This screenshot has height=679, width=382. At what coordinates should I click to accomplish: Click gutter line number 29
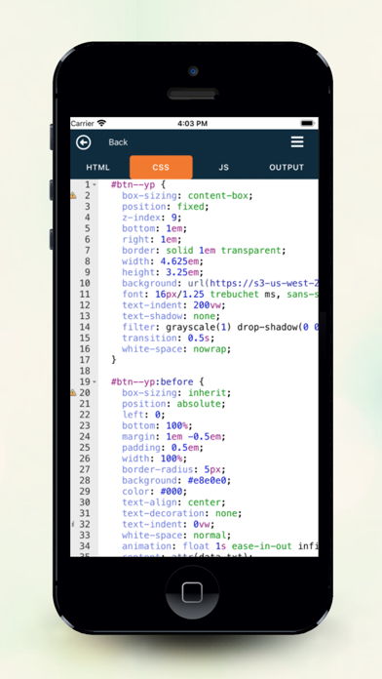click(x=85, y=492)
